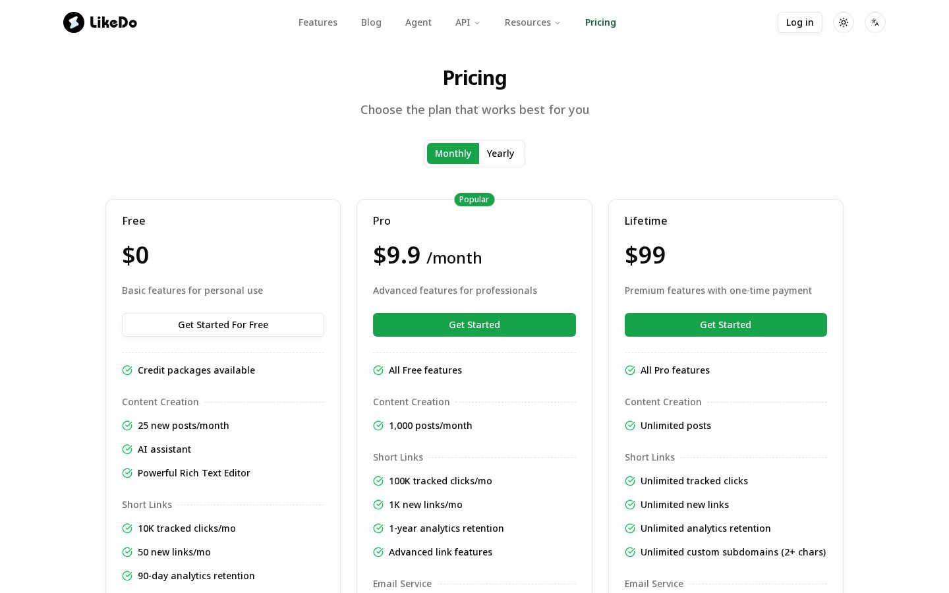Click check icon beside 10K tracked clicks/mo
Viewport: 949px width, 593px height.
pos(127,528)
